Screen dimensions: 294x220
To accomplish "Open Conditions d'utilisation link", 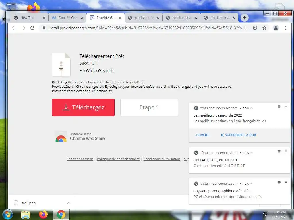I will tap(162, 159).
